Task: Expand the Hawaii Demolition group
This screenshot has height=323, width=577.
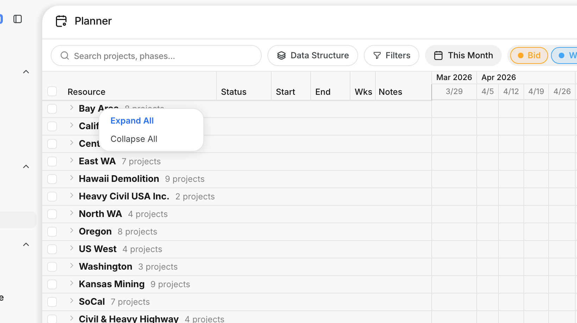Action: pos(71,178)
